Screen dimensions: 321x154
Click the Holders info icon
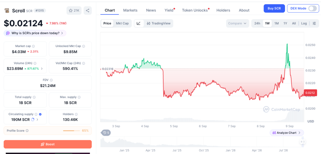76,114
